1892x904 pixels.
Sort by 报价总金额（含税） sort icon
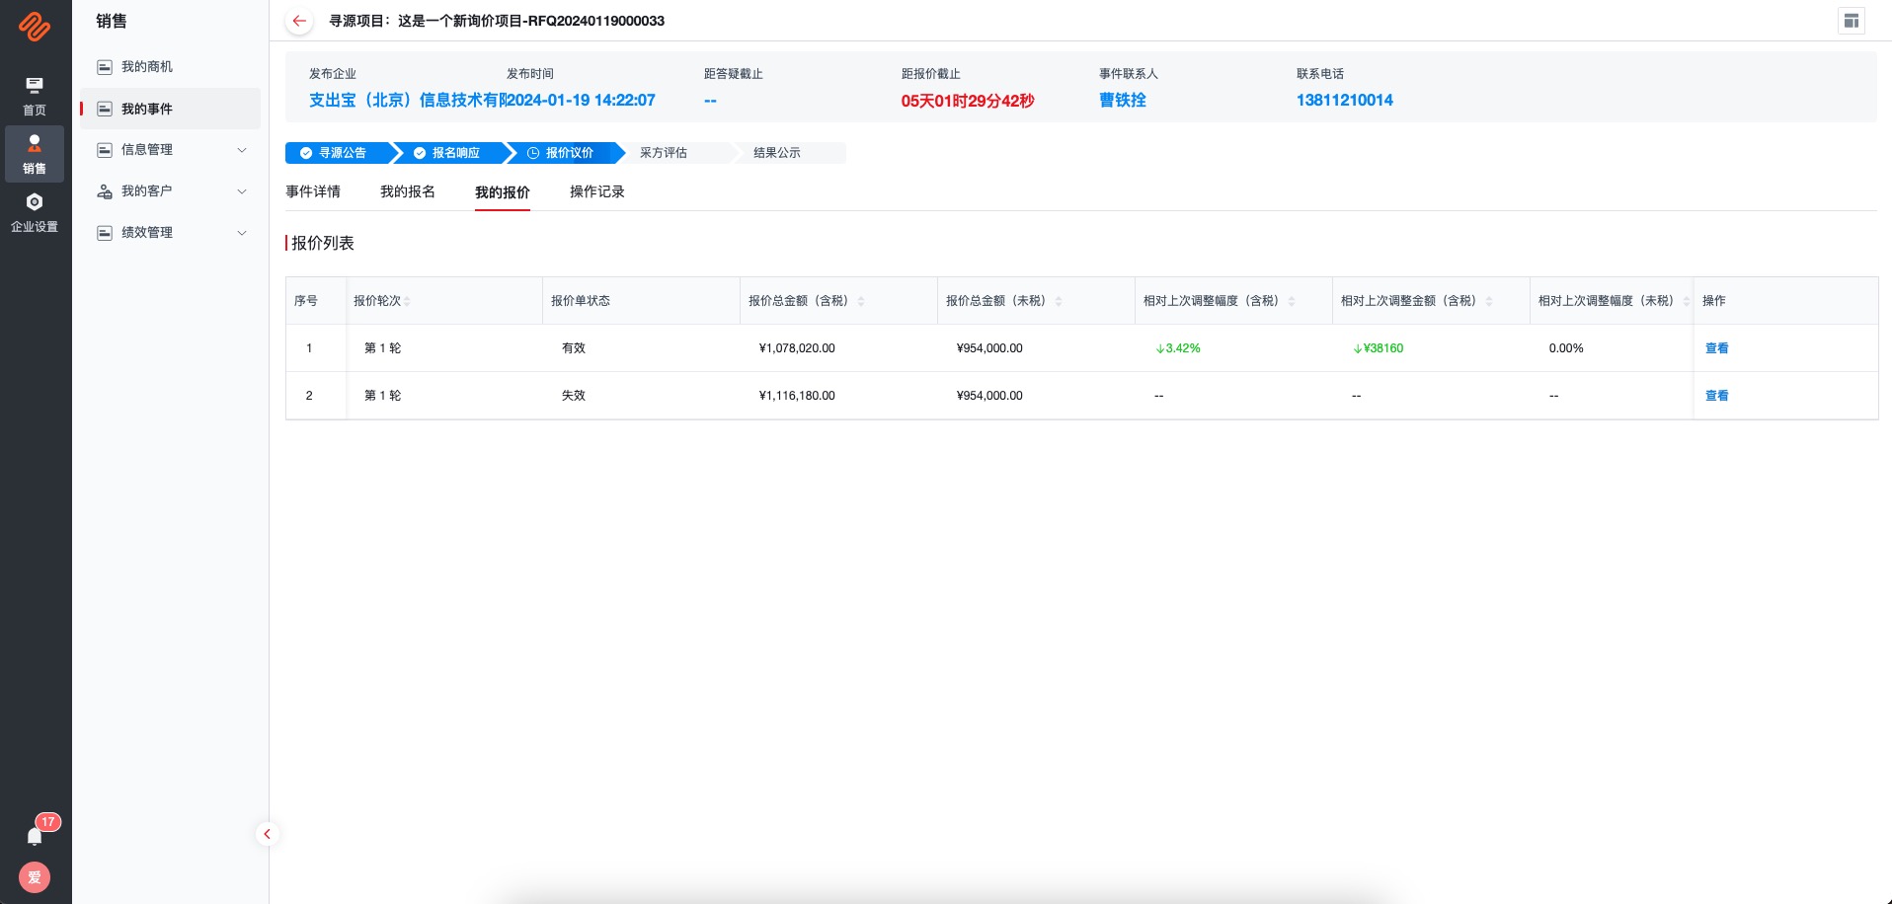(x=861, y=301)
